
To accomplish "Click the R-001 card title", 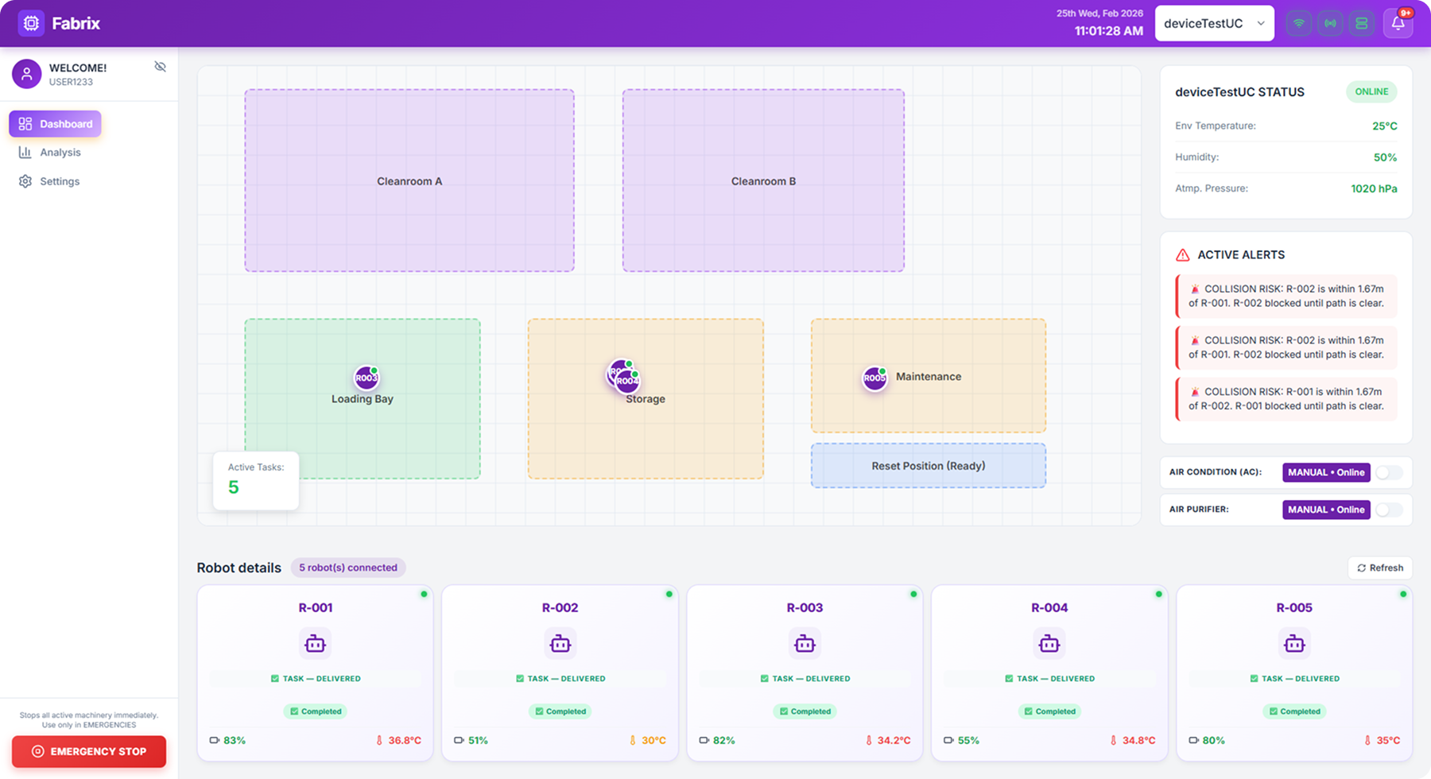I will pos(316,607).
